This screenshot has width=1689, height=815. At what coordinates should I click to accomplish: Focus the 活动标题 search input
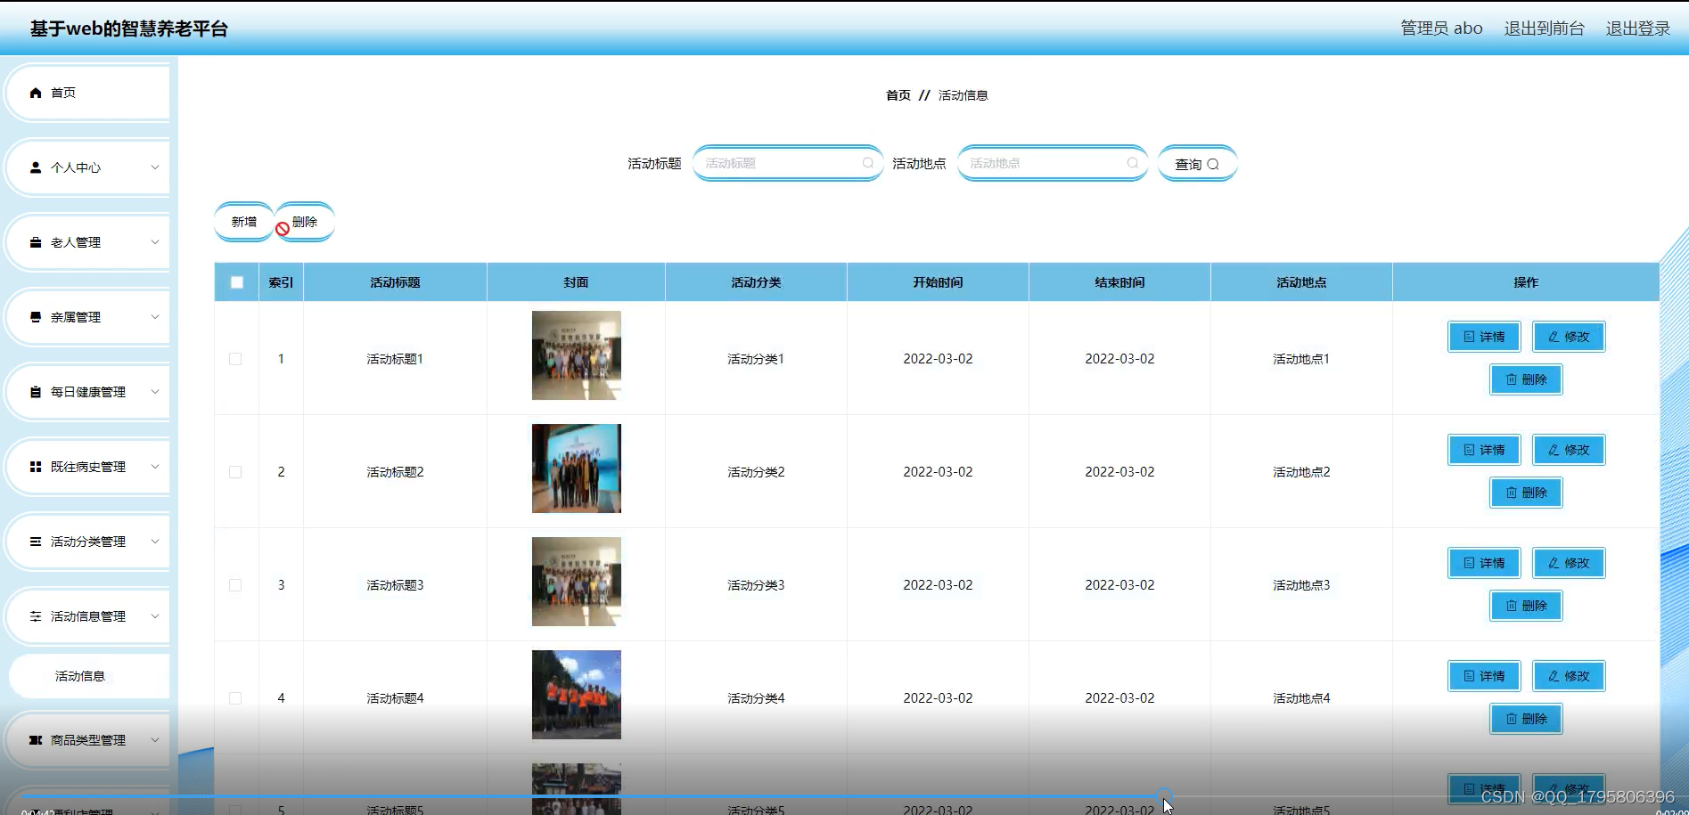[x=787, y=163]
